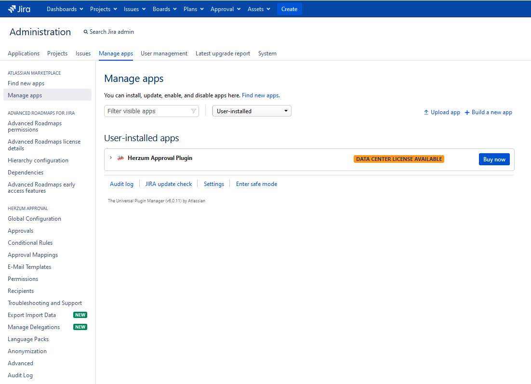This screenshot has width=531, height=384.
Task: Switch to the System tab
Action: (x=267, y=53)
